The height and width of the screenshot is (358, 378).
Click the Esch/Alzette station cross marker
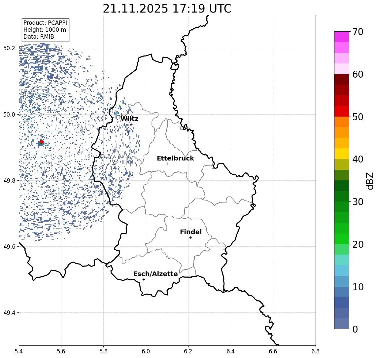tap(144, 280)
